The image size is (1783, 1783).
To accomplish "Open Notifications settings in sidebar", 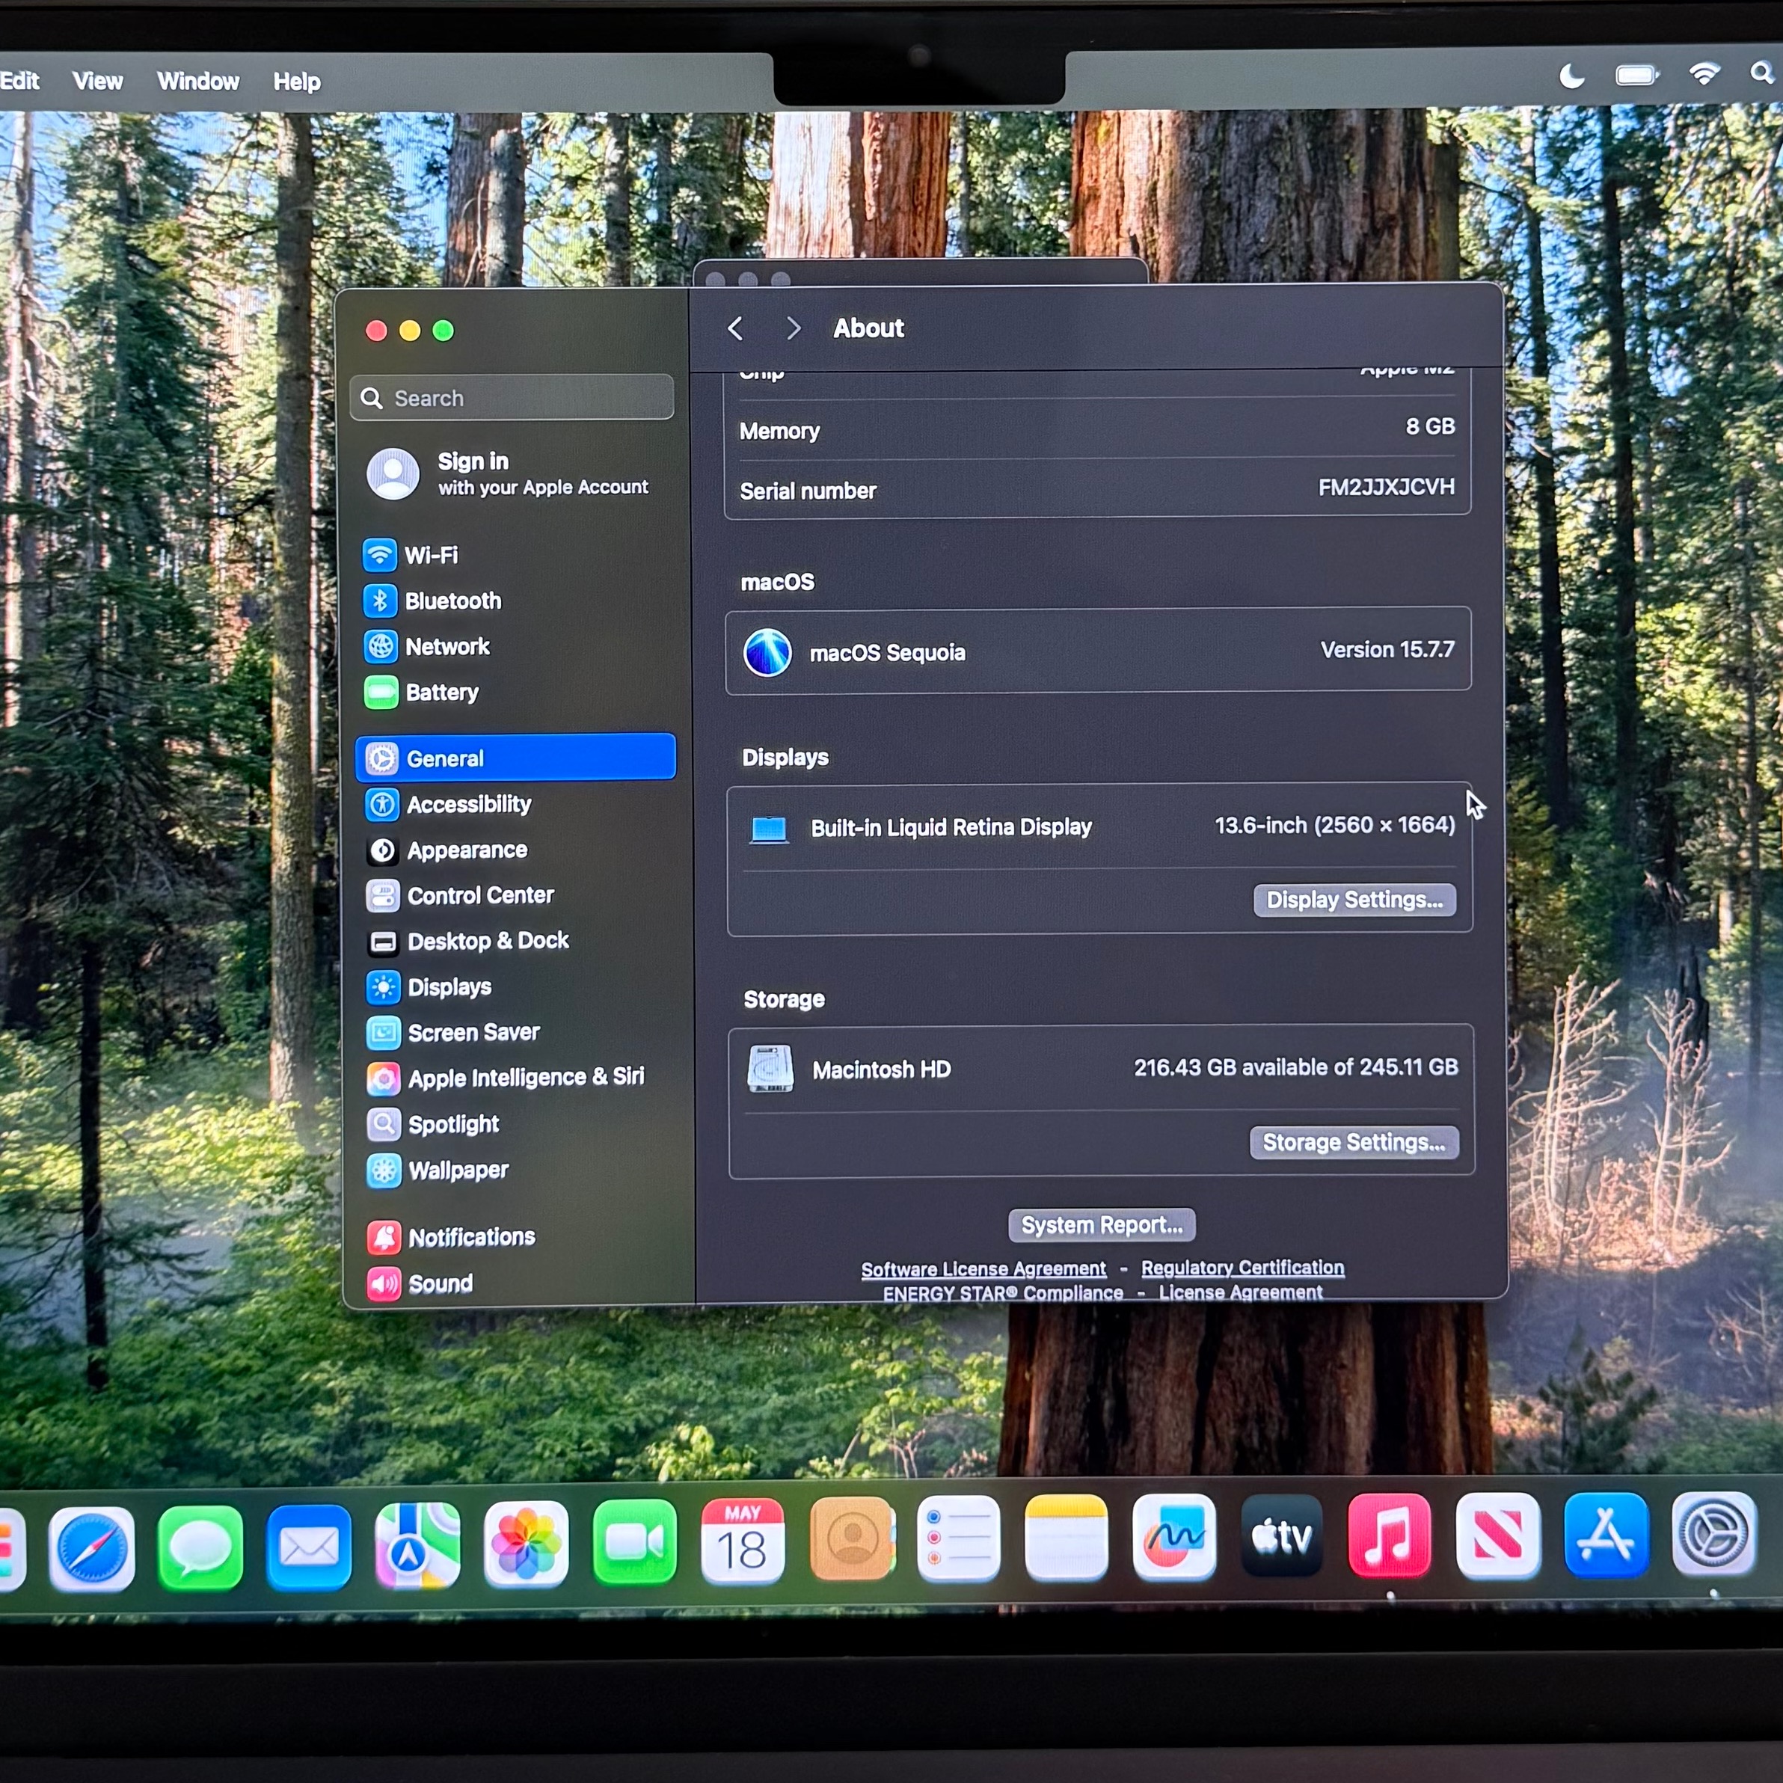I will tap(517, 1236).
